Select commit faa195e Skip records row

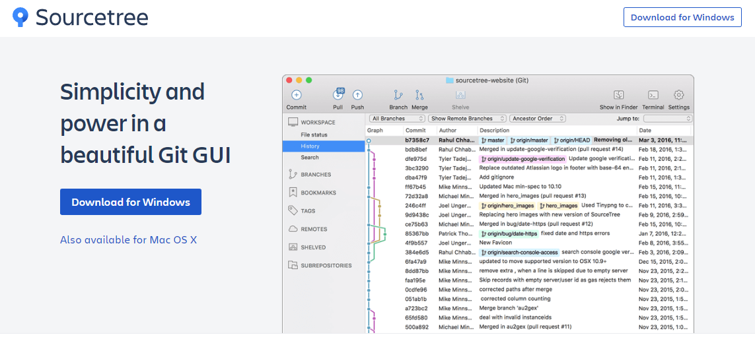(530, 280)
